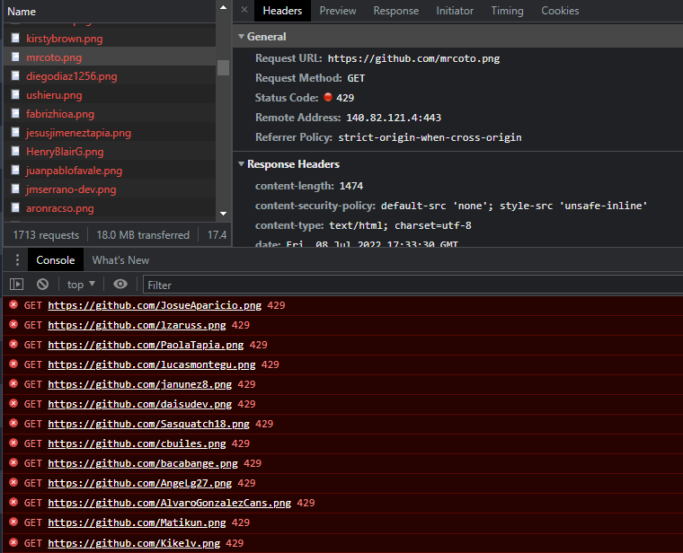The image size is (683, 553).
Task: Click the console Filter input field
Action: pos(412,285)
